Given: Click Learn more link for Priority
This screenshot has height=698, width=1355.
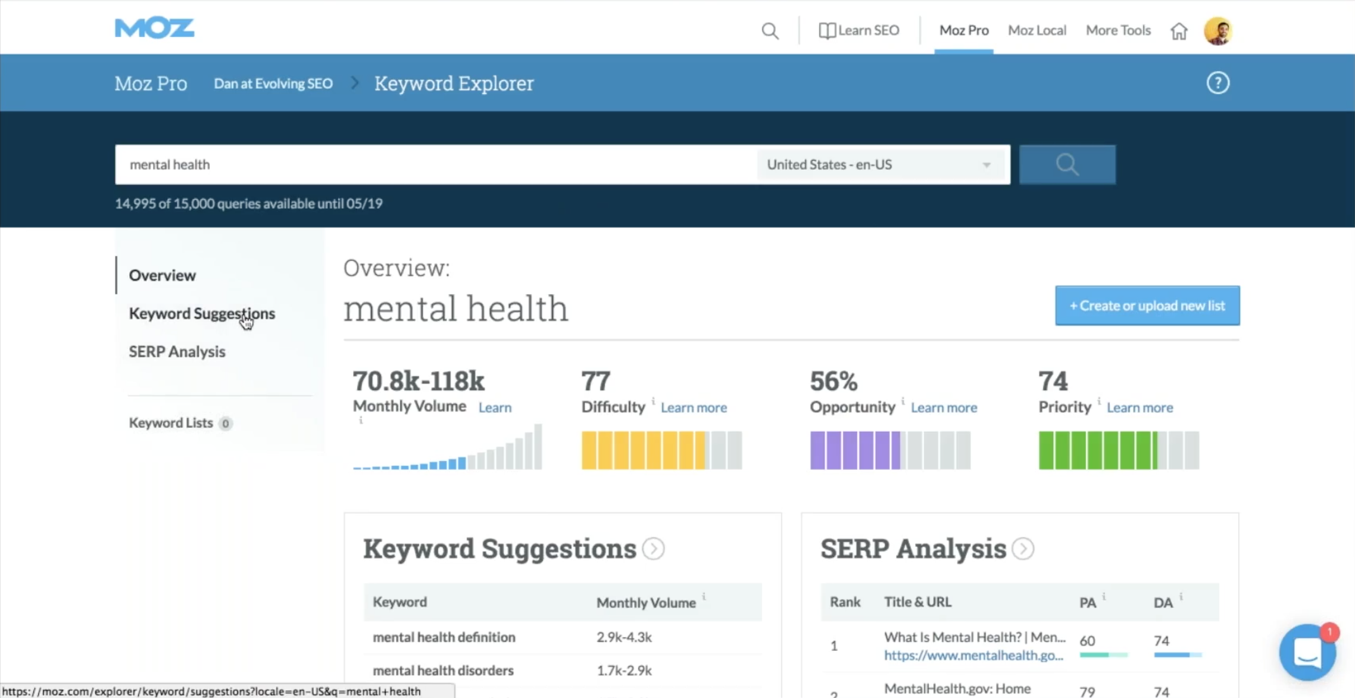Looking at the screenshot, I should click(1139, 407).
